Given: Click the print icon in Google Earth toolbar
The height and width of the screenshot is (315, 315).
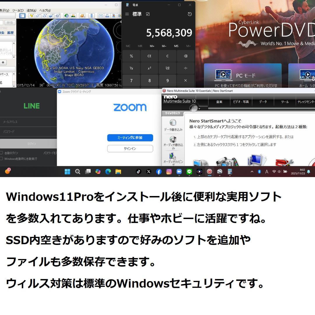Looking at the screenshot, I should pyautogui.click(x=107, y=16).
